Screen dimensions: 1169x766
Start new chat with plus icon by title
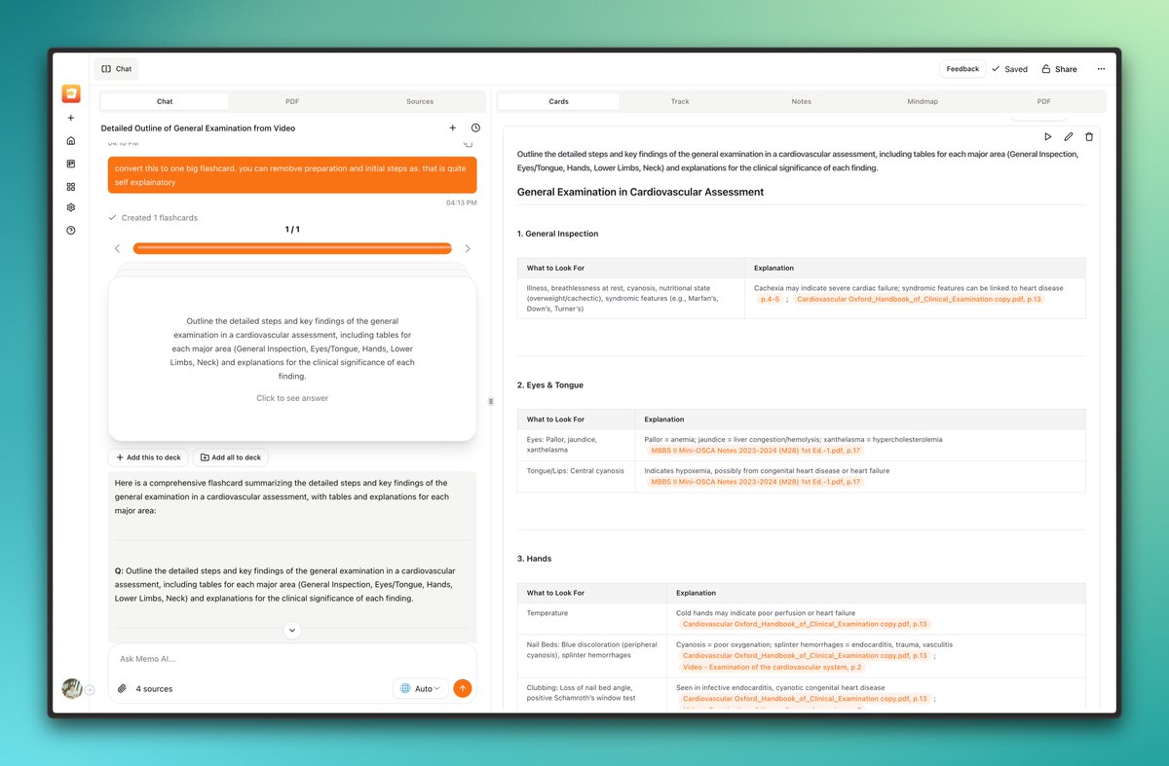click(452, 128)
